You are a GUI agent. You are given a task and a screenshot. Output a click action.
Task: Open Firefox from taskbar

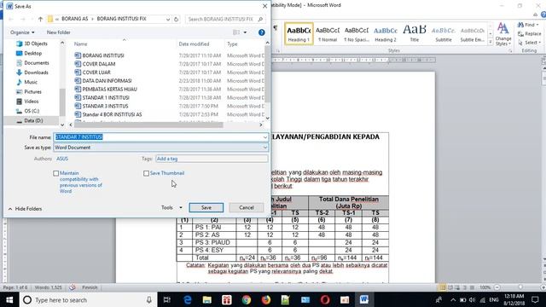[266, 299]
